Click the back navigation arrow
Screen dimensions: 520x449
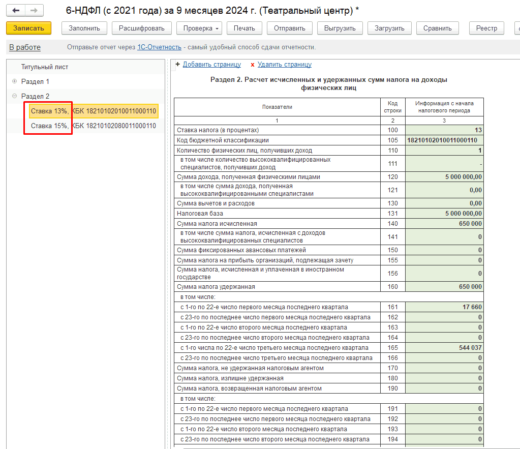[x=16, y=10]
